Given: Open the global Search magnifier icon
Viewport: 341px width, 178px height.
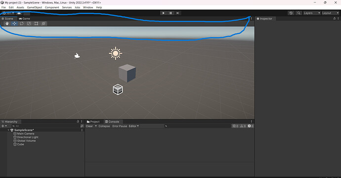Looking at the screenshot, I should (x=299, y=13).
